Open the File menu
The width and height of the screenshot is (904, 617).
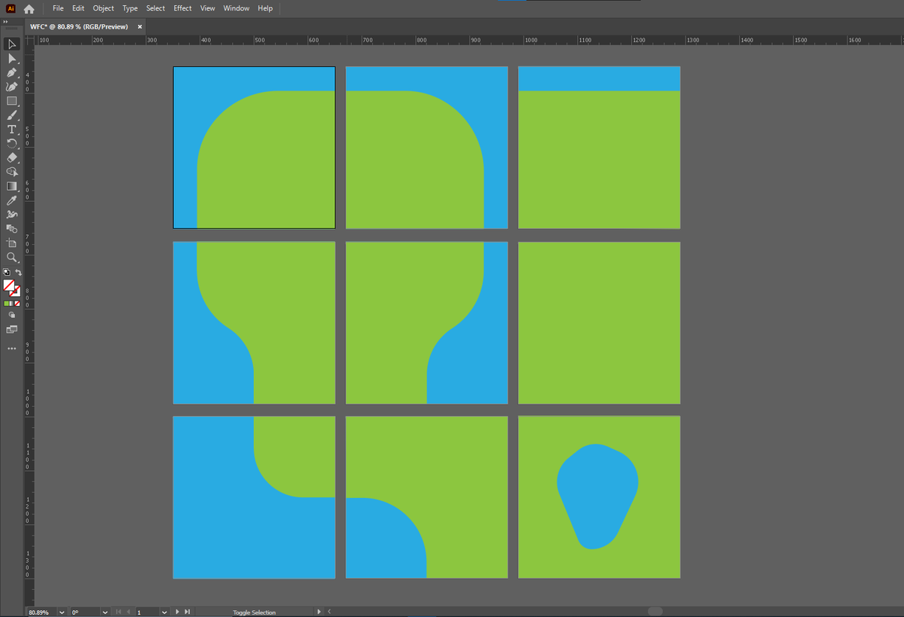58,8
